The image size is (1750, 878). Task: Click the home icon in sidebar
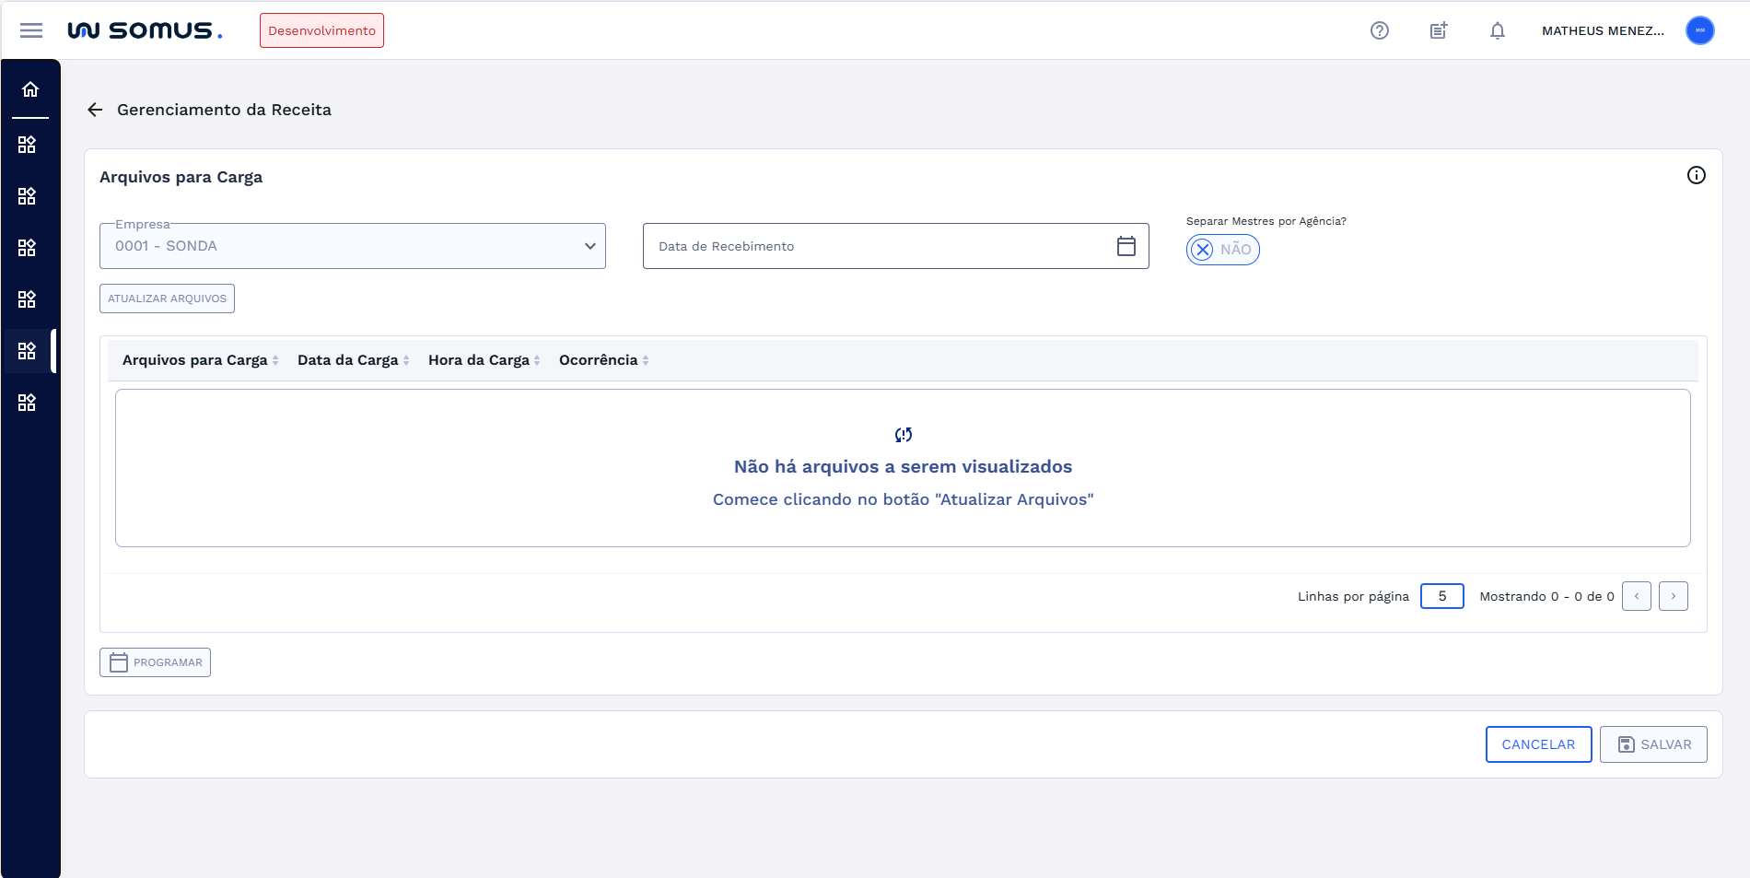[30, 89]
